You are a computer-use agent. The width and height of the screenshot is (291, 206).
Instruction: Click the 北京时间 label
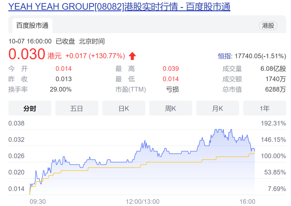[x=92, y=41]
